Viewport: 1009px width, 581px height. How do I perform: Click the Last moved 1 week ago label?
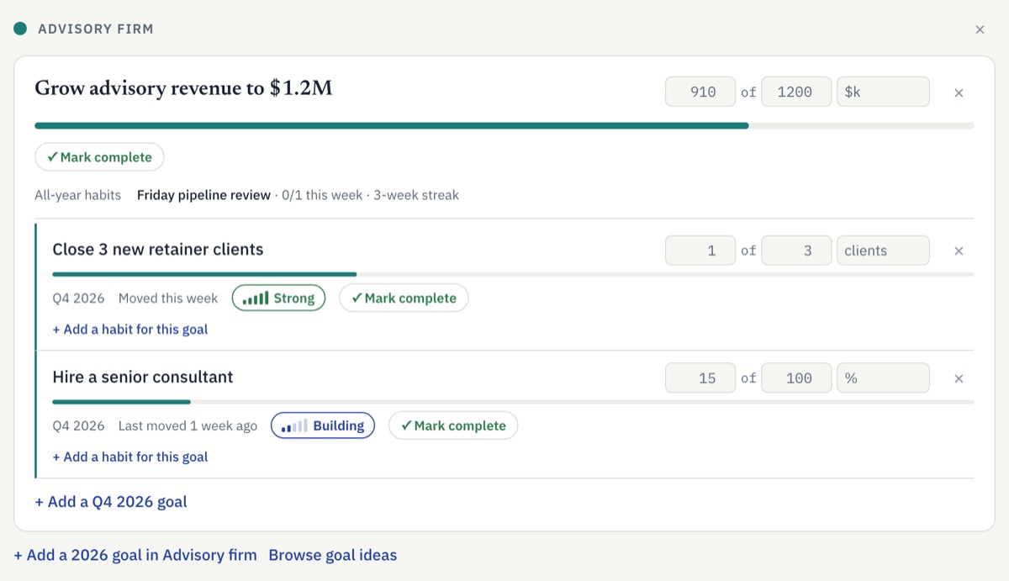coord(188,425)
